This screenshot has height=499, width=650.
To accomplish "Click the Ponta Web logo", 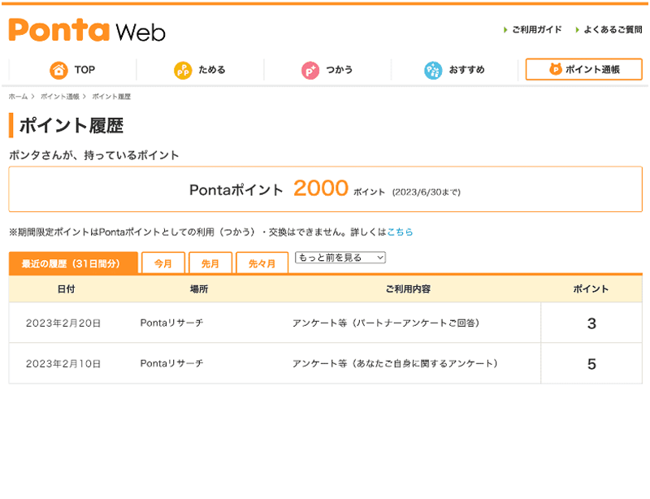I will [87, 30].
